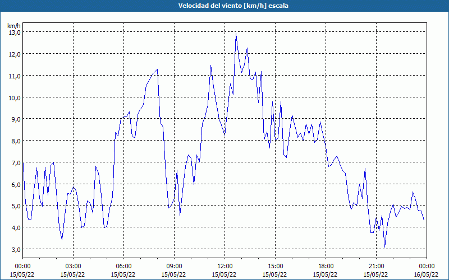Click the 6,0 y-axis label
The height and width of the screenshot is (280, 449).
[x=16, y=184]
